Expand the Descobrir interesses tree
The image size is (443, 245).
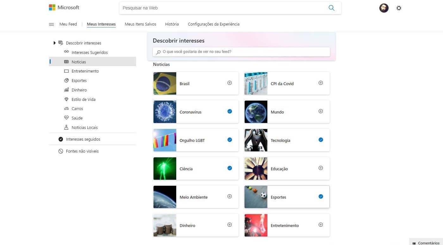click(x=54, y=43)
